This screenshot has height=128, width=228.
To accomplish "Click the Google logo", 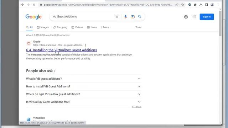I will point(33,17).
